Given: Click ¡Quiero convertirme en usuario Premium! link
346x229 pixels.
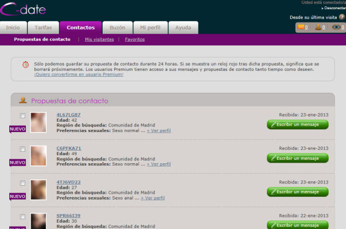Looking at the screenshot, I should (x=79, y=74).
